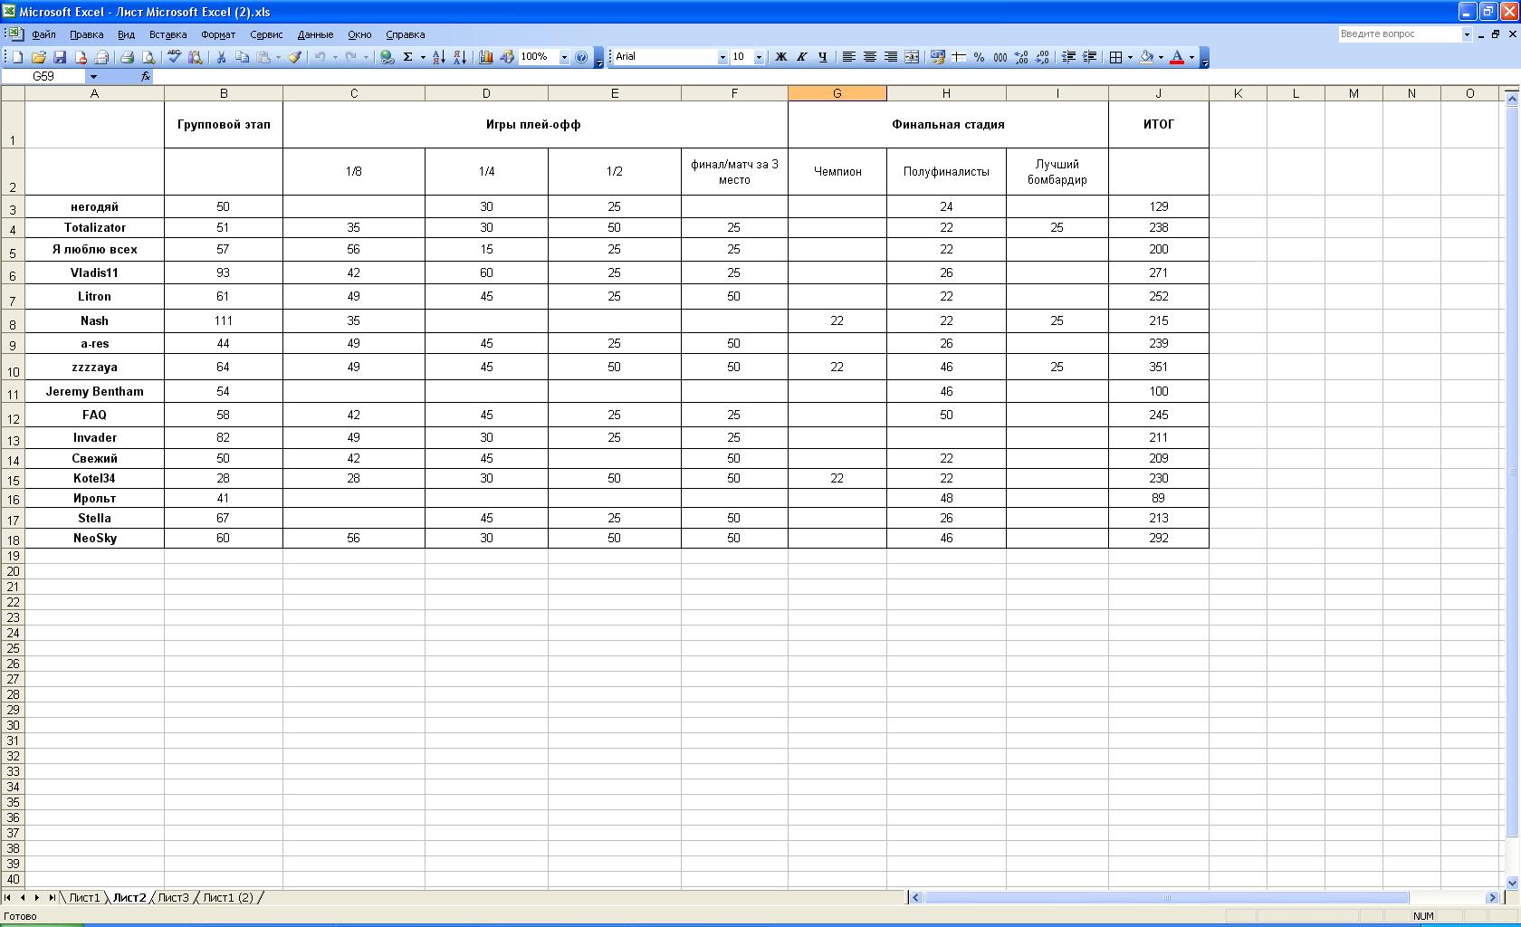Launch the Chart Wizard icon
This screenshot has width=1521, height=927.
[485, 57]
